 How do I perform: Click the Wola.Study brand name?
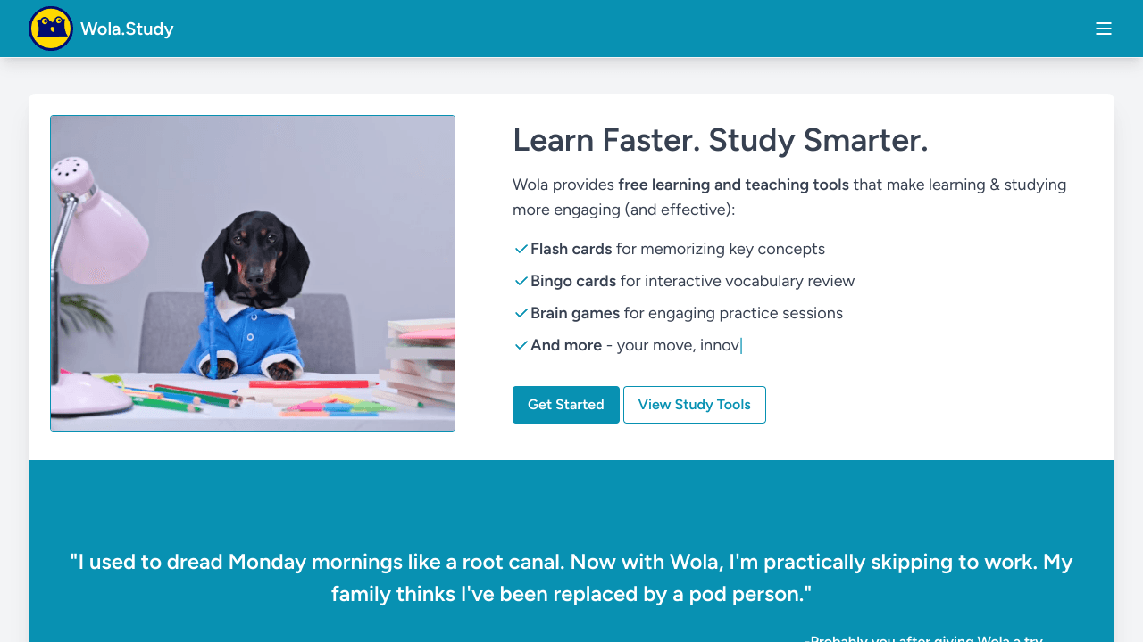127,29
